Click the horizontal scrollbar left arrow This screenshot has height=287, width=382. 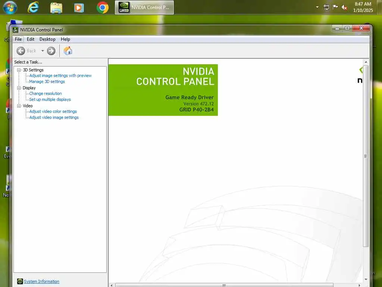112,285
